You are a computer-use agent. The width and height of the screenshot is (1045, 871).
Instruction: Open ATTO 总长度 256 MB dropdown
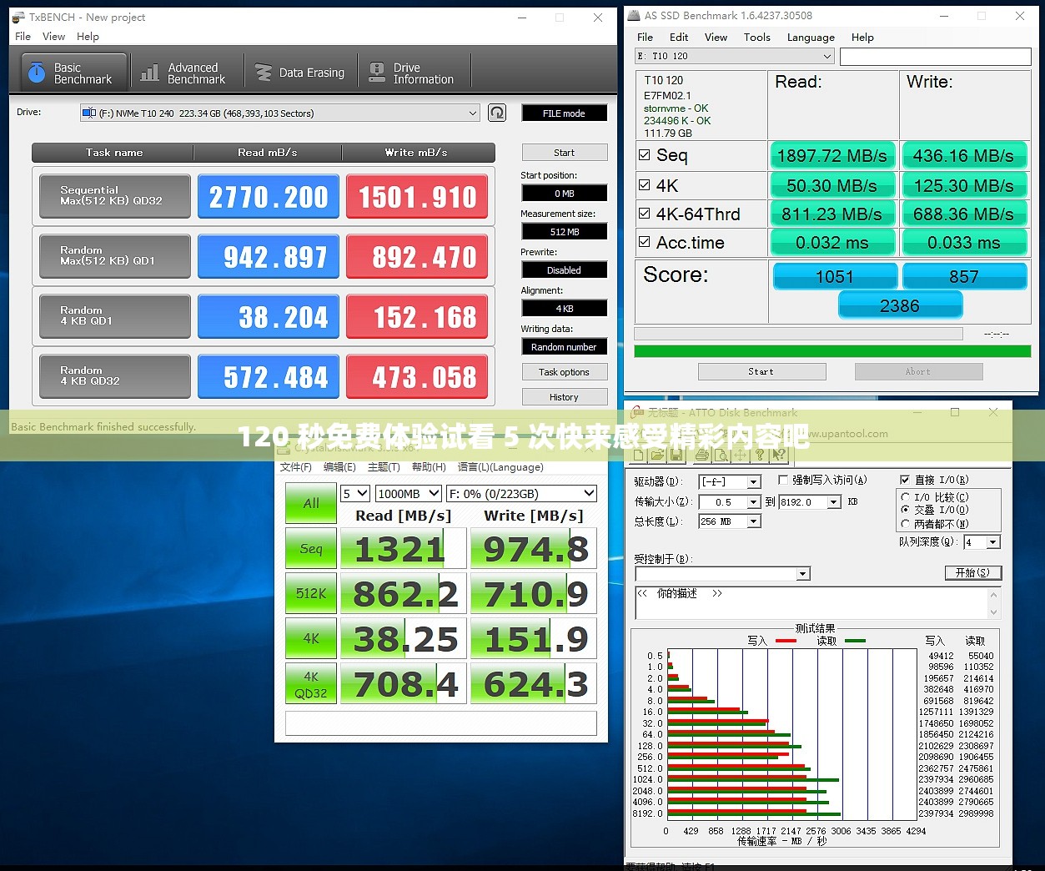pyautogui.click(x=730, y=521)
